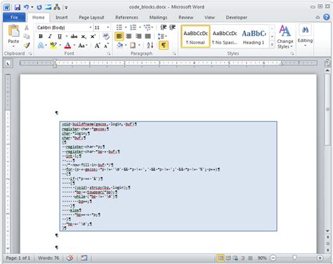Select the Format Painter brush
Viewport: 333px width, 264px height.
pos(27,45)
